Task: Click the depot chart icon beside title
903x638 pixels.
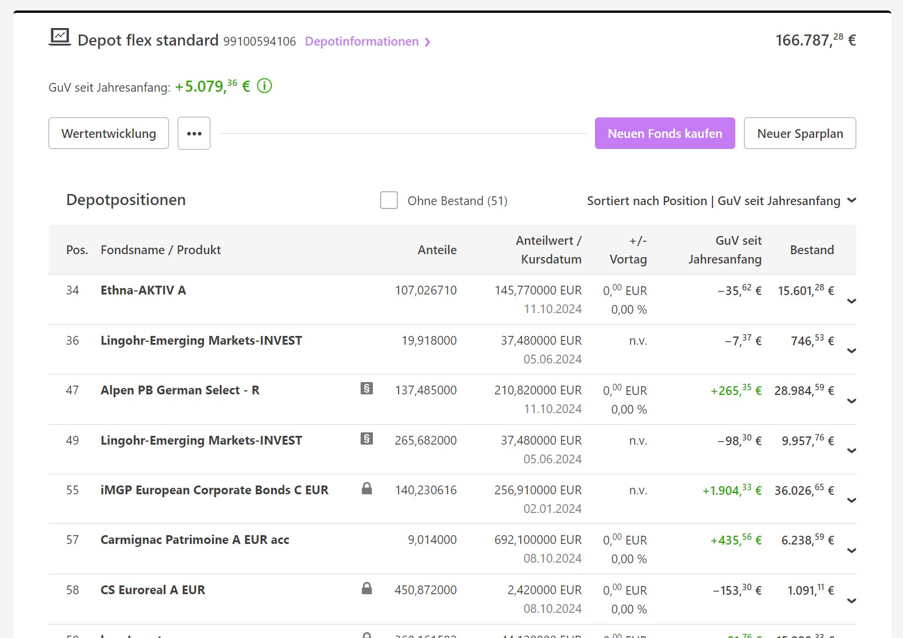Action: click(60, 37)
